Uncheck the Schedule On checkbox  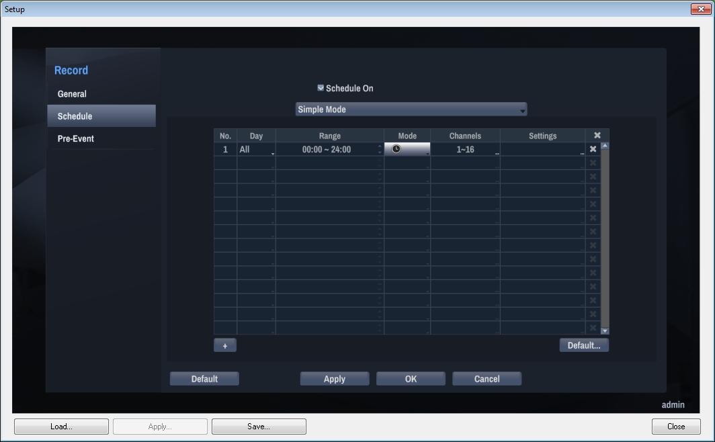coord(321,88)
